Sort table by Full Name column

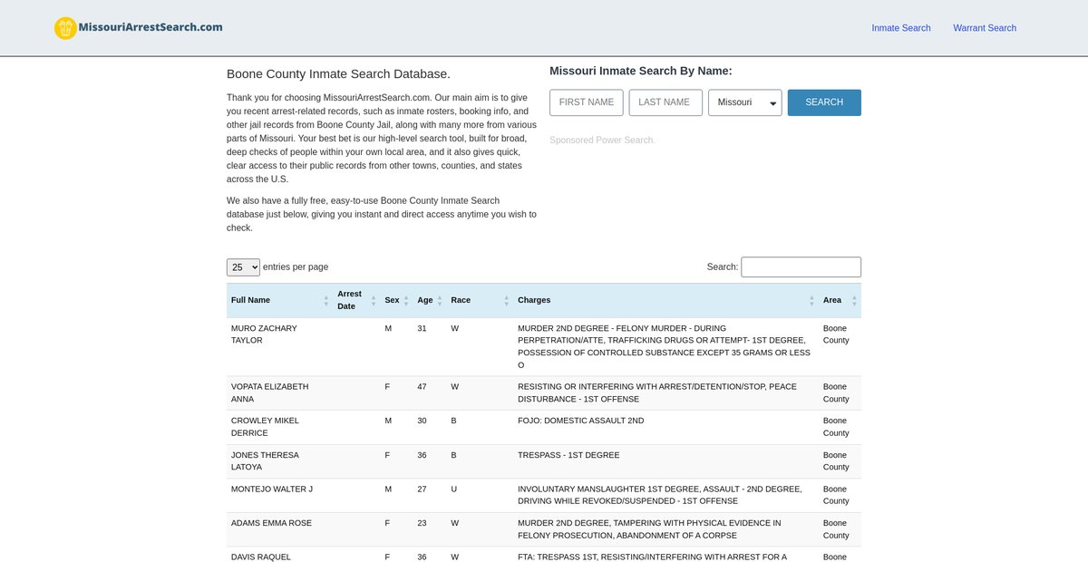point(251,300)
